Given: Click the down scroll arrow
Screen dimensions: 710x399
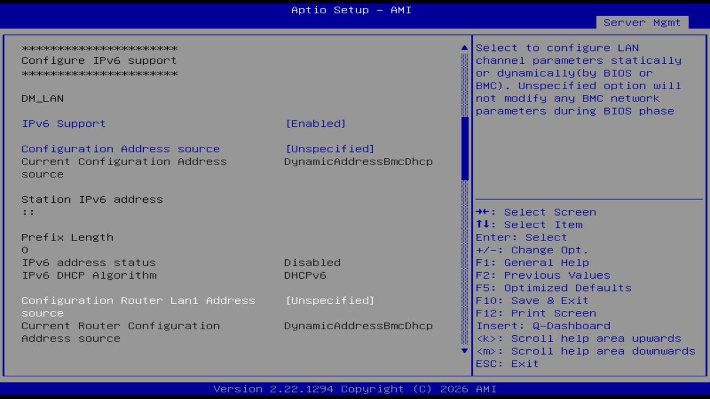Looking at the screenshot, I should tap(464, 351).
